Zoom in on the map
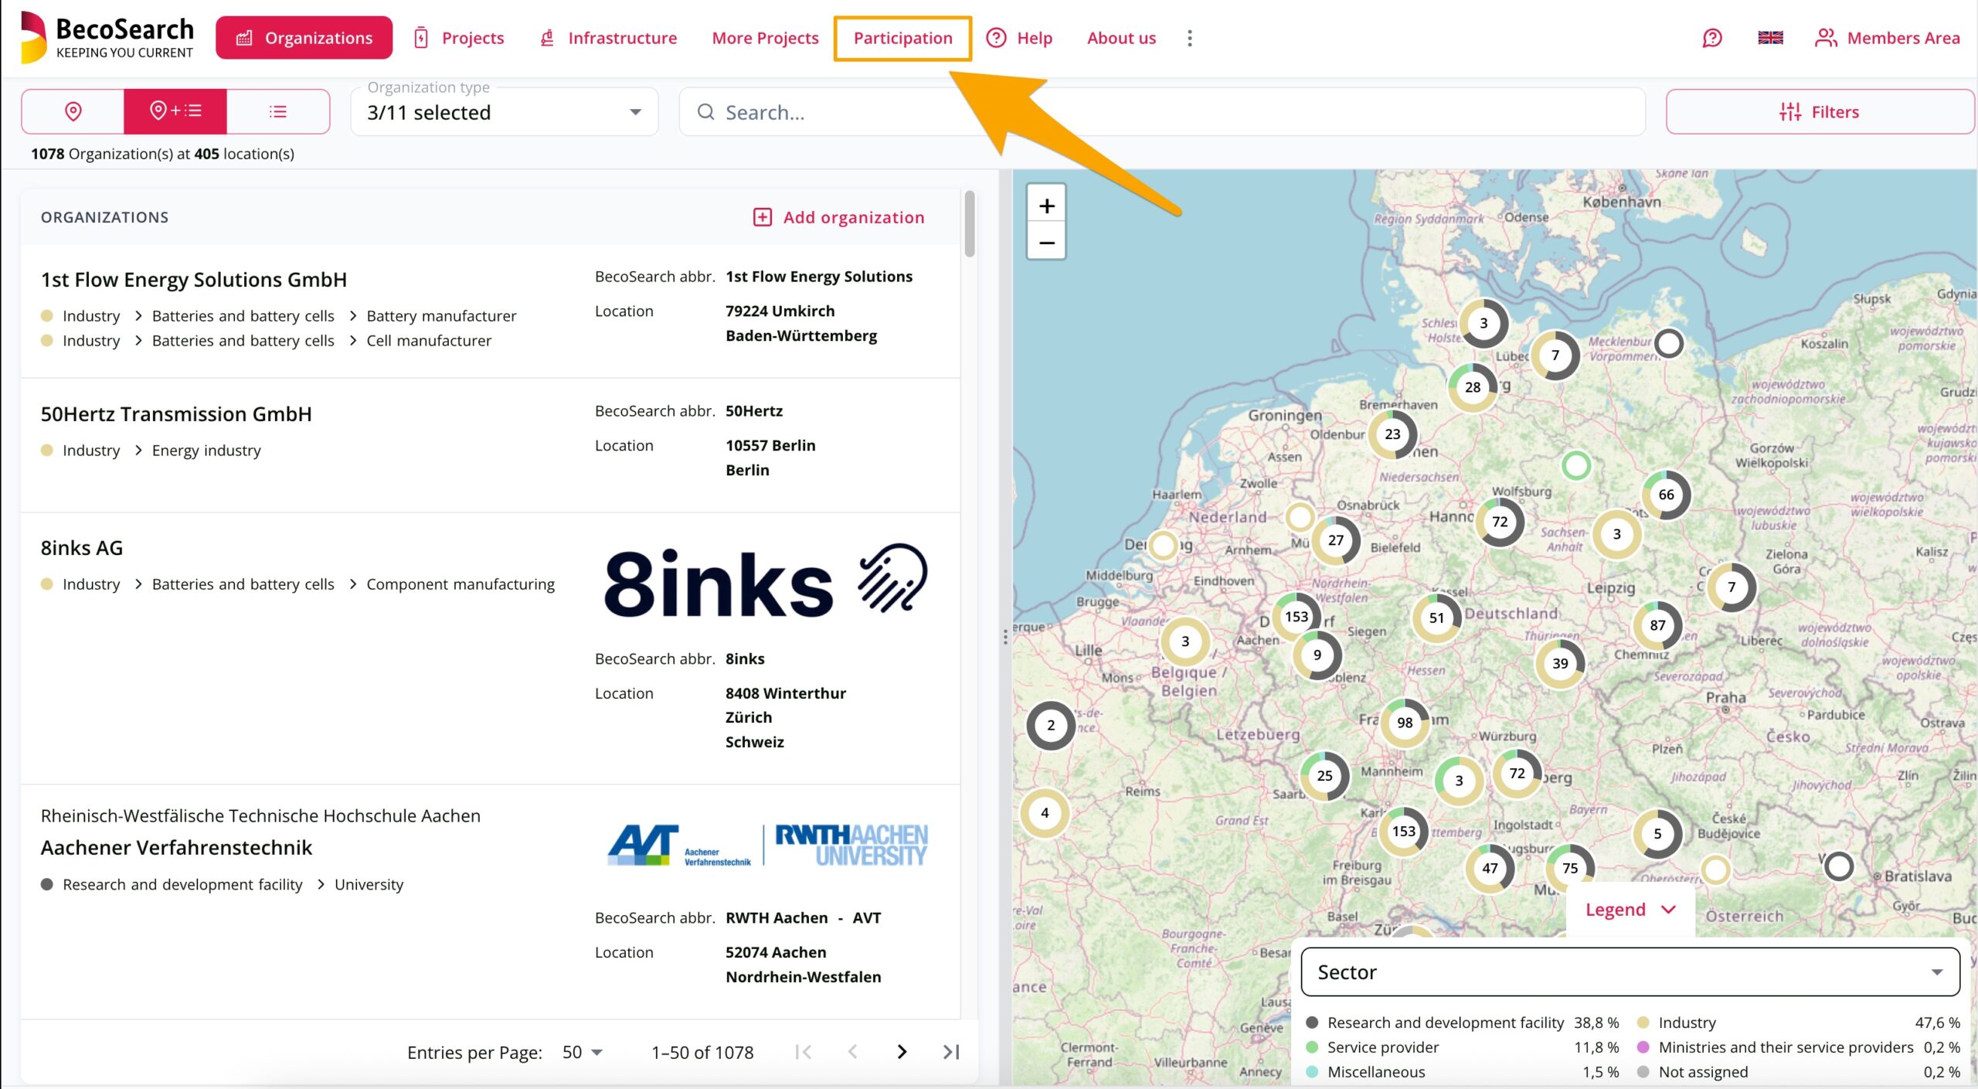Image resolution: width=1978 pixels, height=1089 pixels. click(1046, 206)
